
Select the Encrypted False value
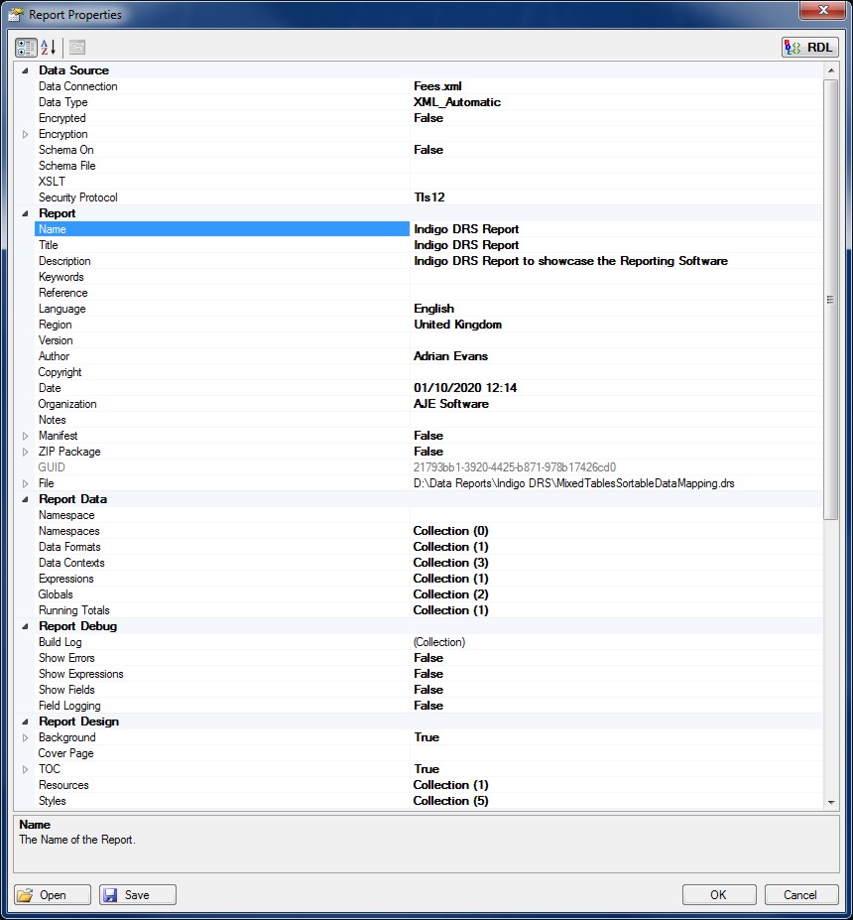428,118
